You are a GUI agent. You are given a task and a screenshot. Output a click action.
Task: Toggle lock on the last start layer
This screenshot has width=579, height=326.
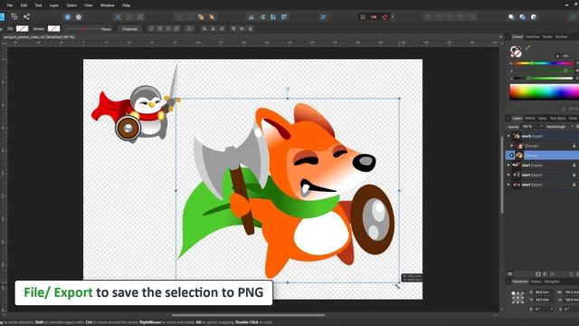click(574, 185)
